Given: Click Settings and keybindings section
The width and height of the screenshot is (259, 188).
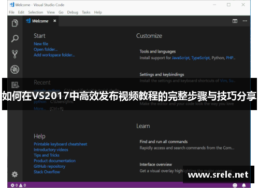Looking at the screenshot, I should 162,74.
